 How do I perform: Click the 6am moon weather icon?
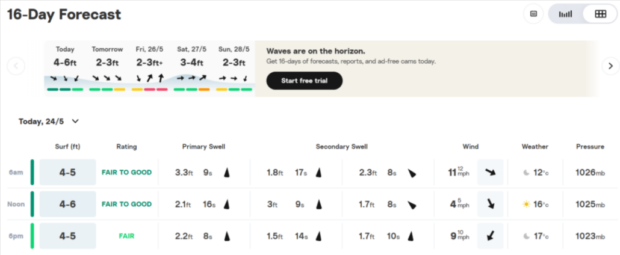[526, 173]
